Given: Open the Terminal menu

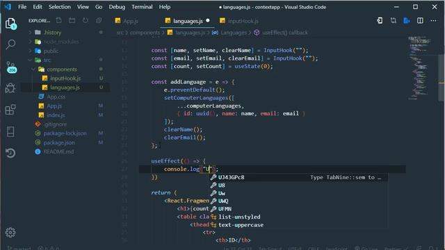Looking at the screenshot, I should click(x=142, y=7).
